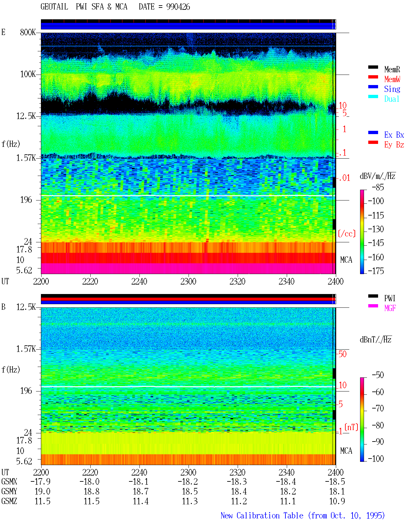
Task: Click the 2240 tick under the B spectrogram
Action: click(x=139, y=473)
